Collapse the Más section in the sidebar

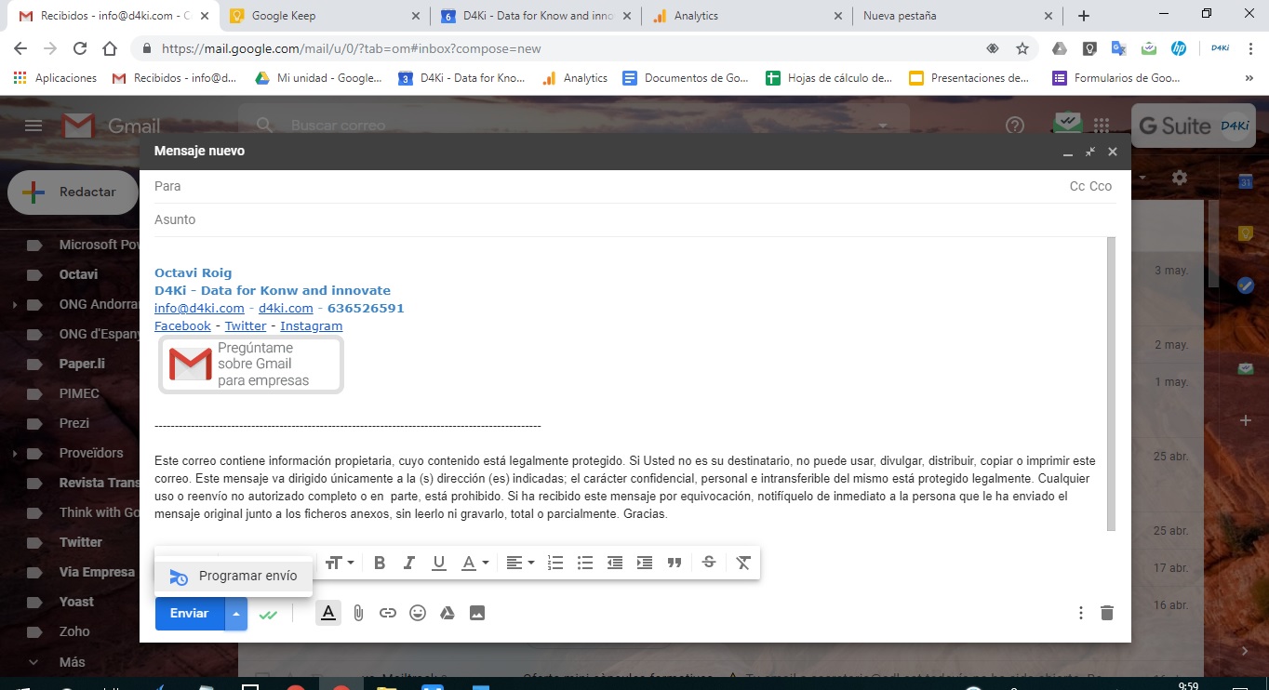coord(35,662)
